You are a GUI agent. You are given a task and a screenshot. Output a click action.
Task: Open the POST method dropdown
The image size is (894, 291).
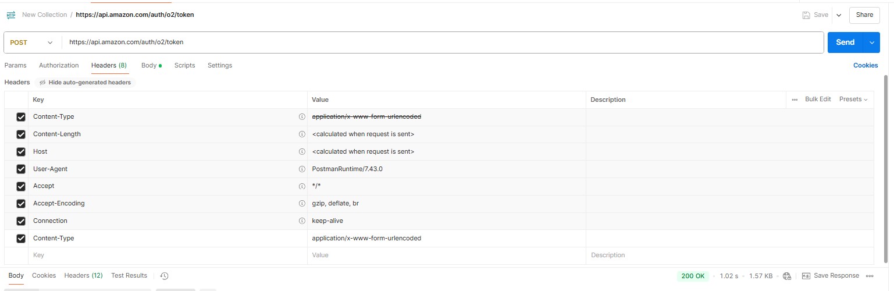coord(33,42)
